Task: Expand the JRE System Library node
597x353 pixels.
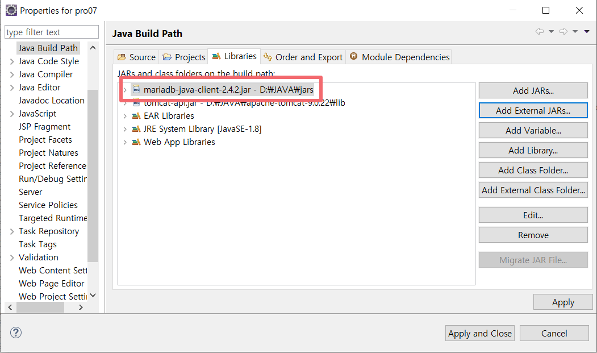Action: (125, 129)
